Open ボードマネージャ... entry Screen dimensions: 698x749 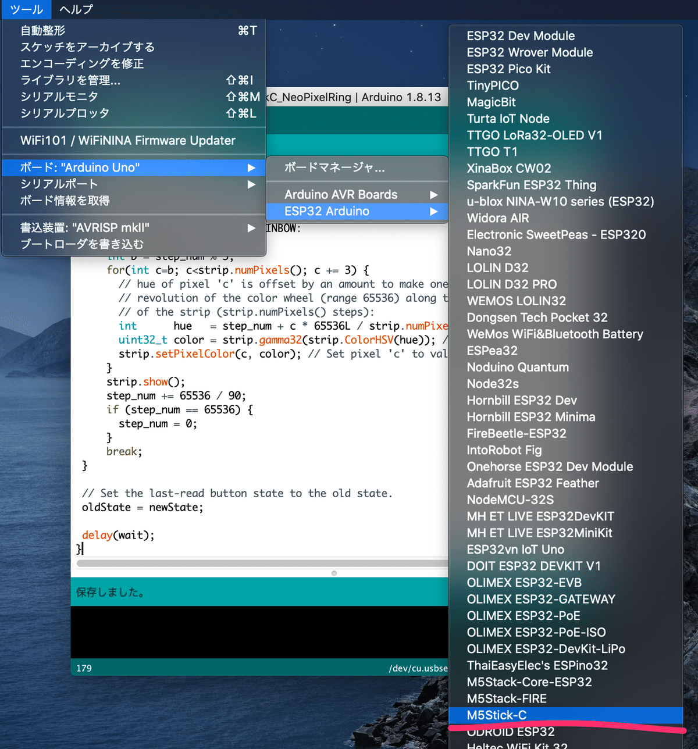(x=357, y=168)
